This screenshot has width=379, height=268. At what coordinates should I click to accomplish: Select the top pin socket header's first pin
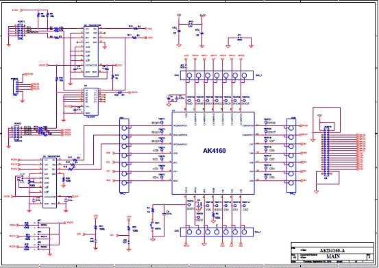(x=189, y=75)
